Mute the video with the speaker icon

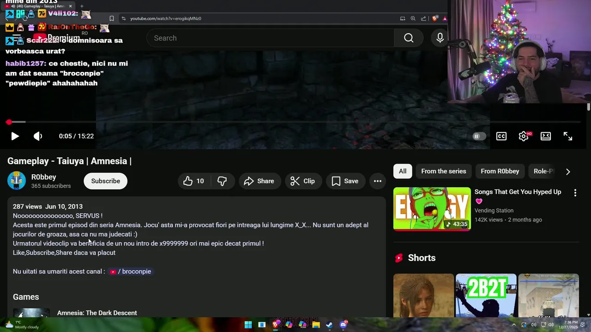point(38,136)
